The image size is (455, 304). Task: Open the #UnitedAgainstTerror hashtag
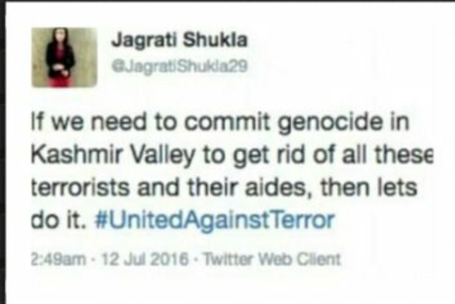click(x=215, y=221)
